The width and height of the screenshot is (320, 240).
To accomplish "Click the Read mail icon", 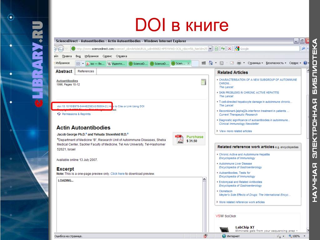I will pos(232,63).
